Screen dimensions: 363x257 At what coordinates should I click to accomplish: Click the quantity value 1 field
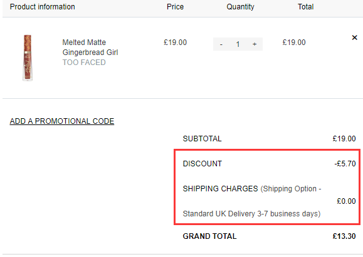238,44
